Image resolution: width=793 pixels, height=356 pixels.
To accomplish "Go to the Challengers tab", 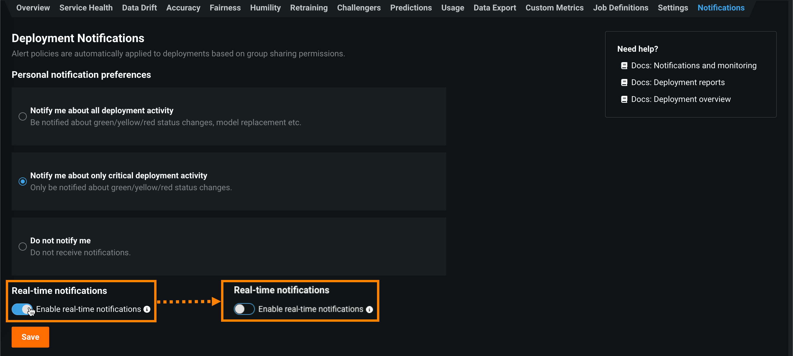I will [359, 8].
